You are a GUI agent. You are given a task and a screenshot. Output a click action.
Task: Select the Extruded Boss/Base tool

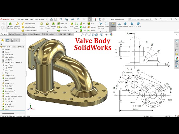point(10,25)
